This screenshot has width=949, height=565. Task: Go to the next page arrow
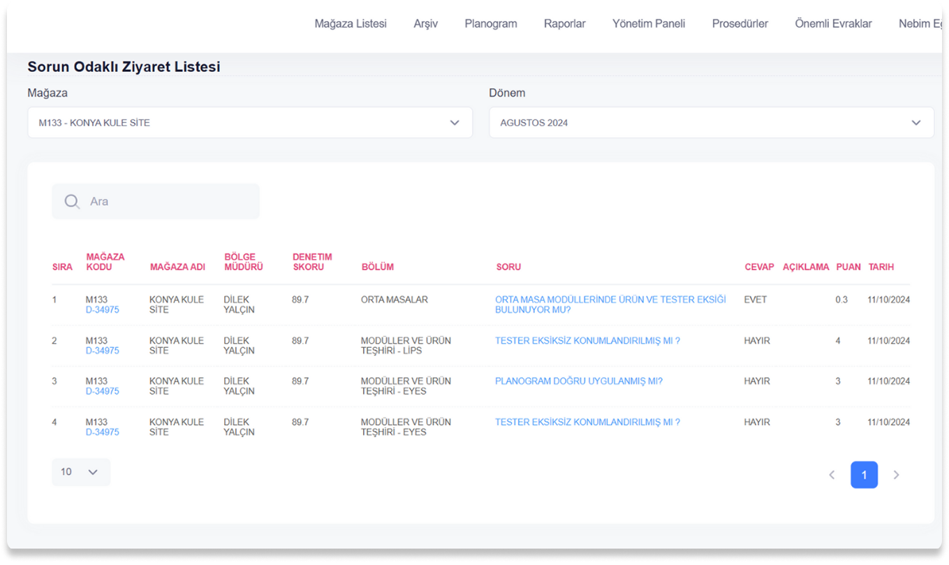(x=896, y=475)
